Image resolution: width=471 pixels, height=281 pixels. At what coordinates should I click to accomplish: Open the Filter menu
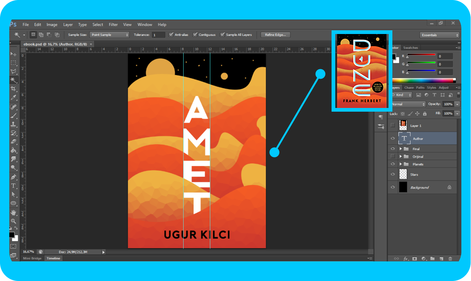(x=113, y=24)
